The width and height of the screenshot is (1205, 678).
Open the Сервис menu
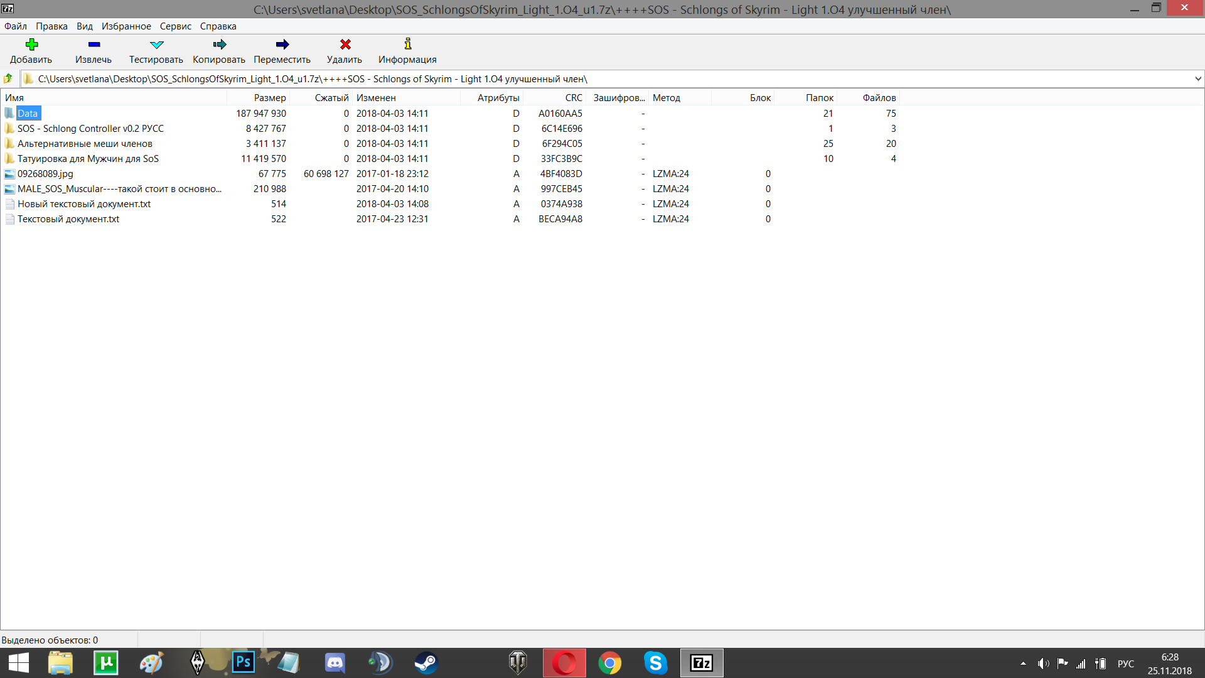coord(176,26)
